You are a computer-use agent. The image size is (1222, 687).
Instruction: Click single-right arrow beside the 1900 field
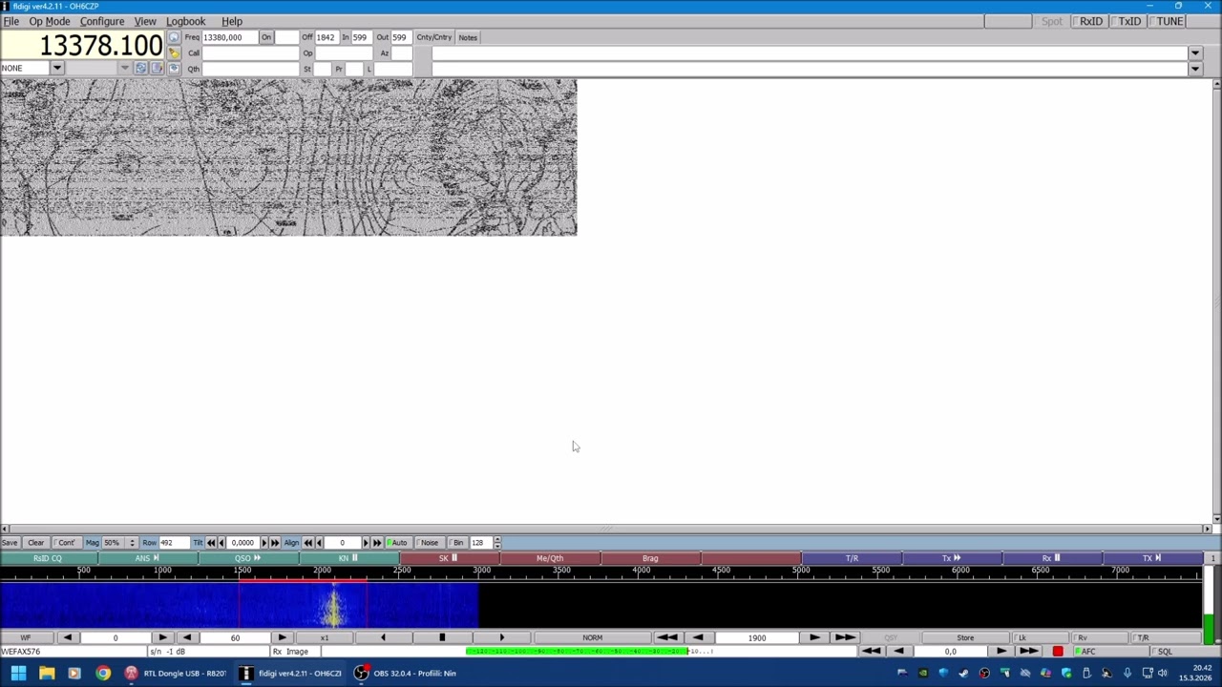(x=814, y=637)
